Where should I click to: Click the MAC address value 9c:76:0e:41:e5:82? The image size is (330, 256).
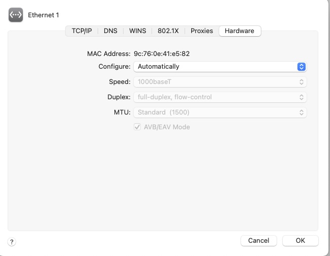click(x=162, y=53)
